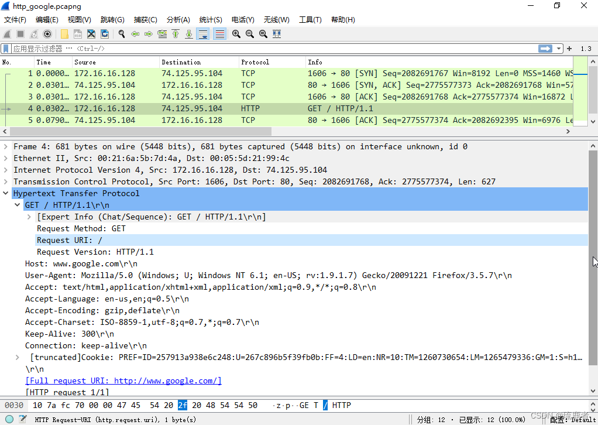
Task: Open the 视图(V) menu
Action: (x=80, y=20)
